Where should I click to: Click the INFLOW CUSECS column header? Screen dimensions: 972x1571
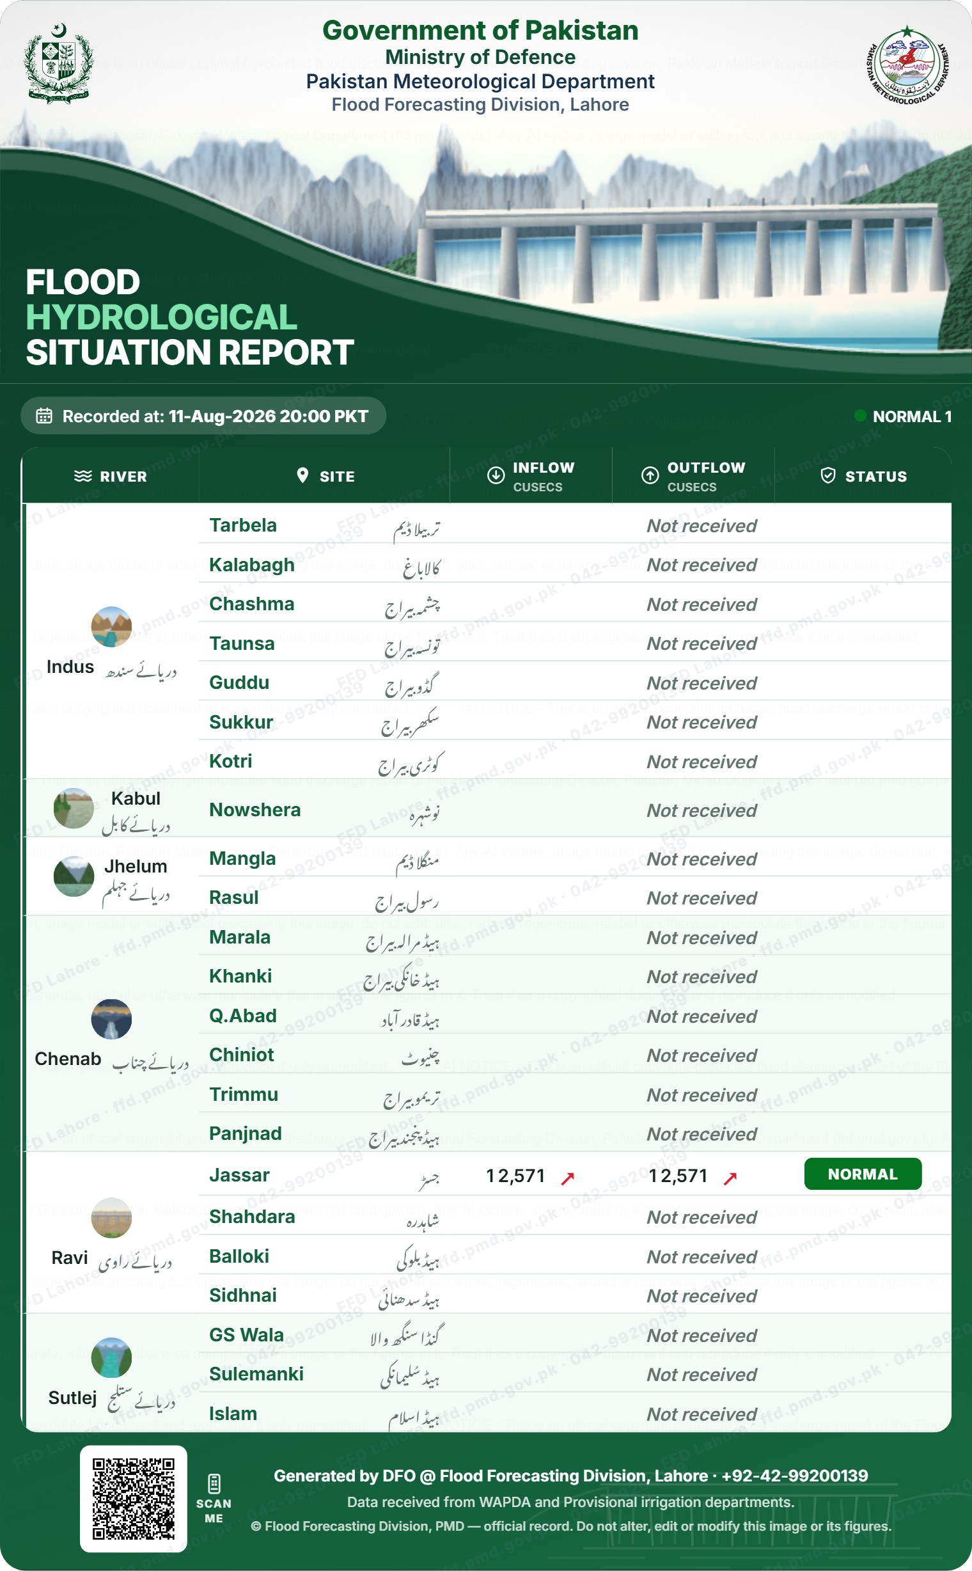[x=531, y=476]
